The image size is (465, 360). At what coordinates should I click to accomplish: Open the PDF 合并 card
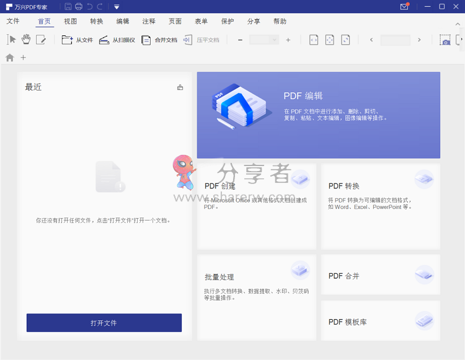pyautogui.click(x=381, y=274)
